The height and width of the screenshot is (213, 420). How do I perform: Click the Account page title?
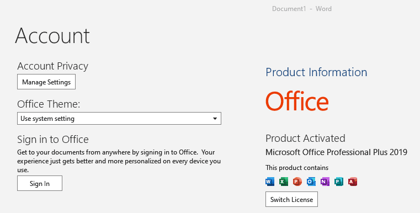52,36
